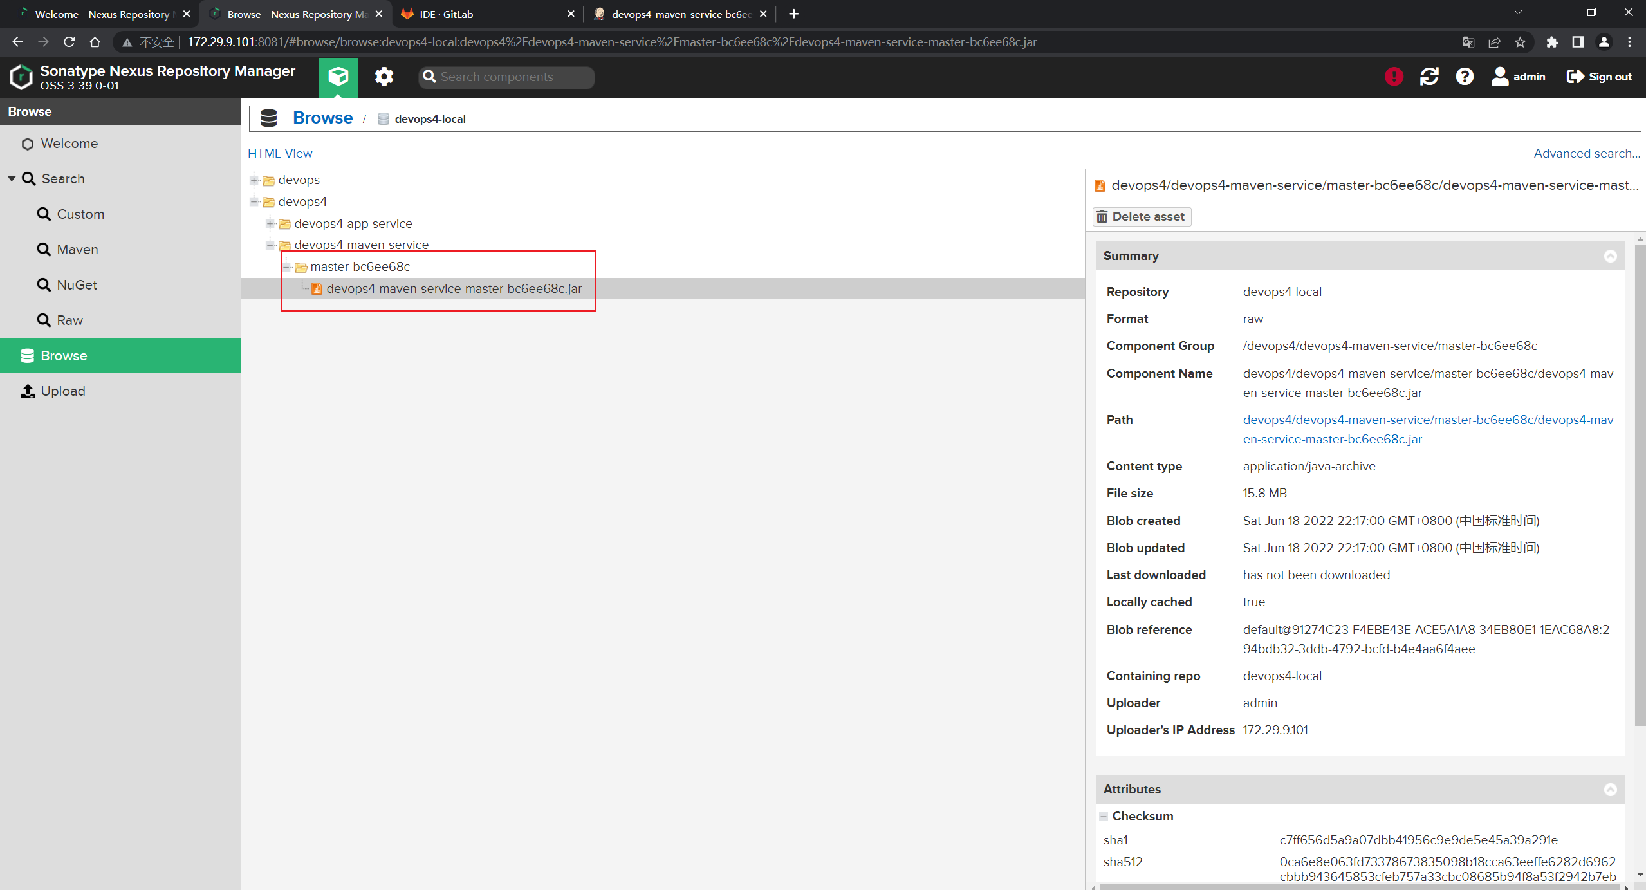Expand the devops4-app-service node

(x=270, y=224)
